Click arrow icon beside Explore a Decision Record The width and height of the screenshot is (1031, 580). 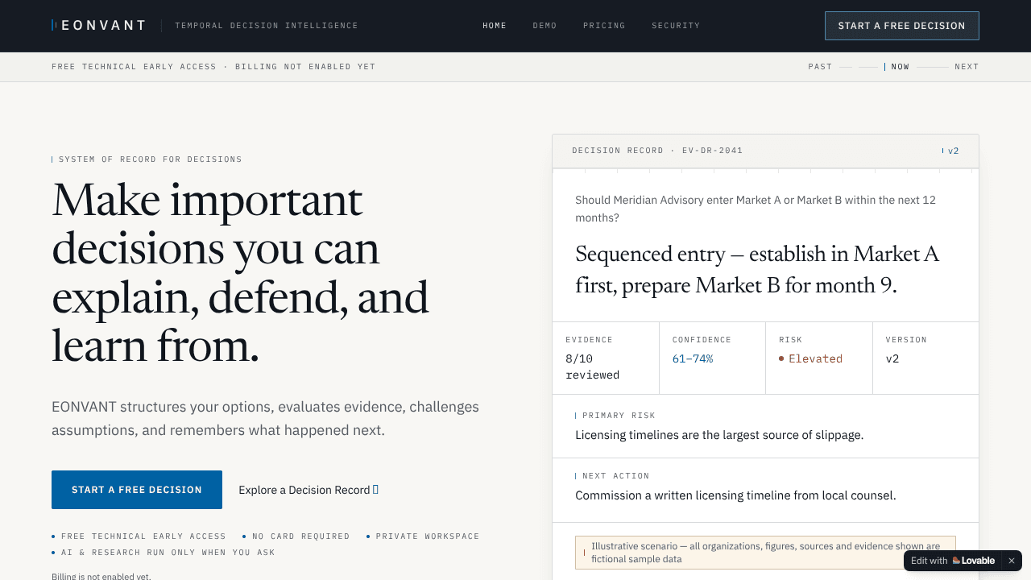coord(375,490)
